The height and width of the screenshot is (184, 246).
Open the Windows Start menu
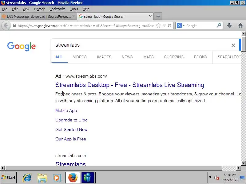(9, 178)
